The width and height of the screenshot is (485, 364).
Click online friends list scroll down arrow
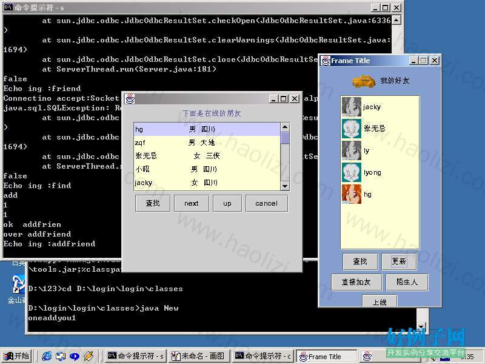pyautogui.click(x=285, y=186)
